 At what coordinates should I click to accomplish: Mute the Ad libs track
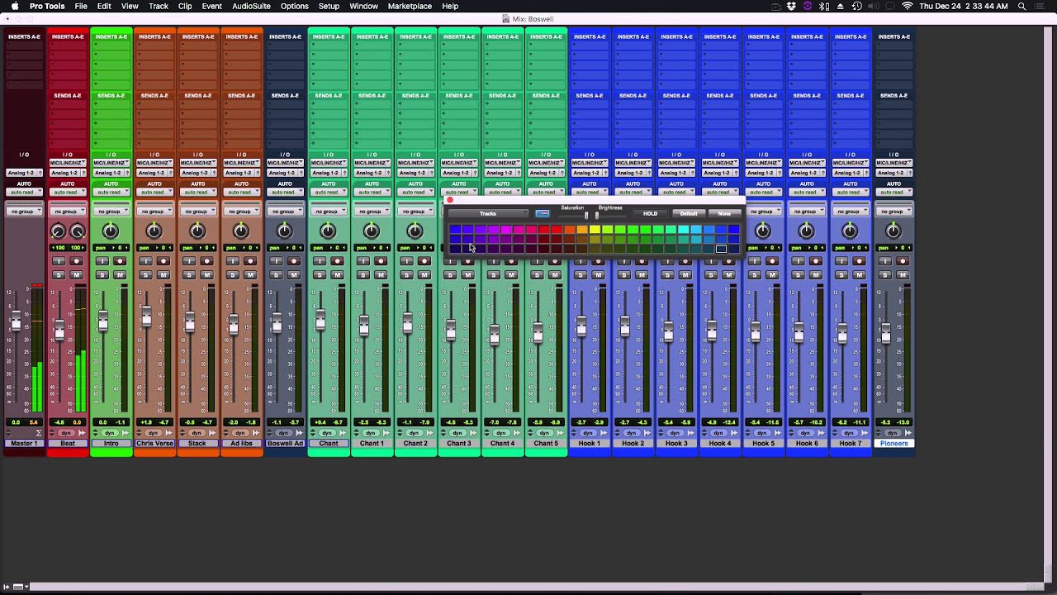pos(250,275)
